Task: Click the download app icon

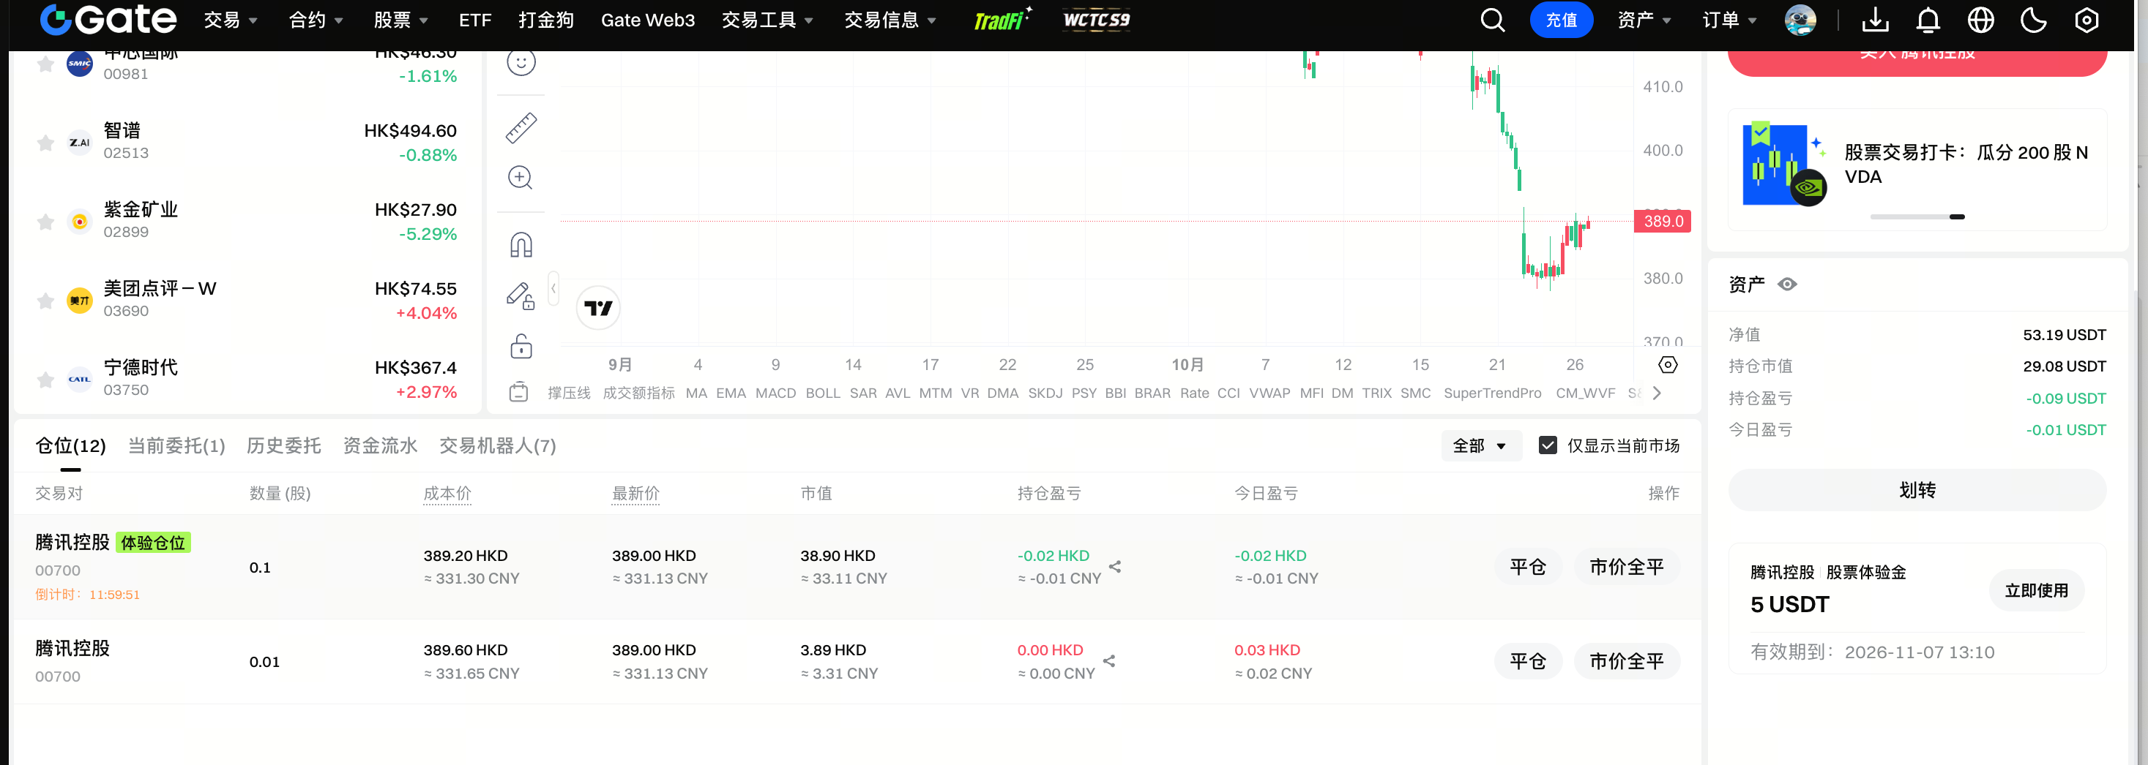Action: [x=1876, y=20]
